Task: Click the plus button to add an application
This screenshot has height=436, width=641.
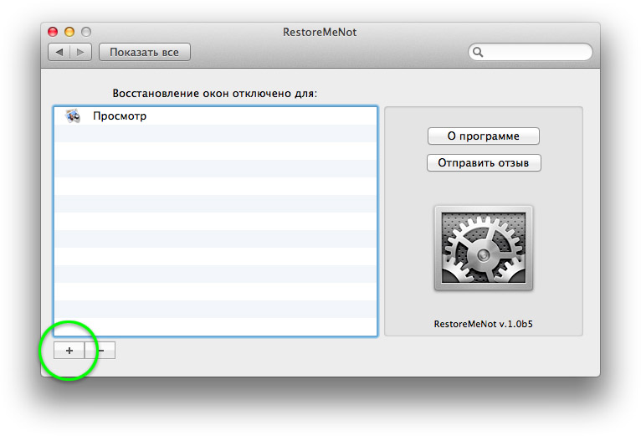Action: (69, 351)
